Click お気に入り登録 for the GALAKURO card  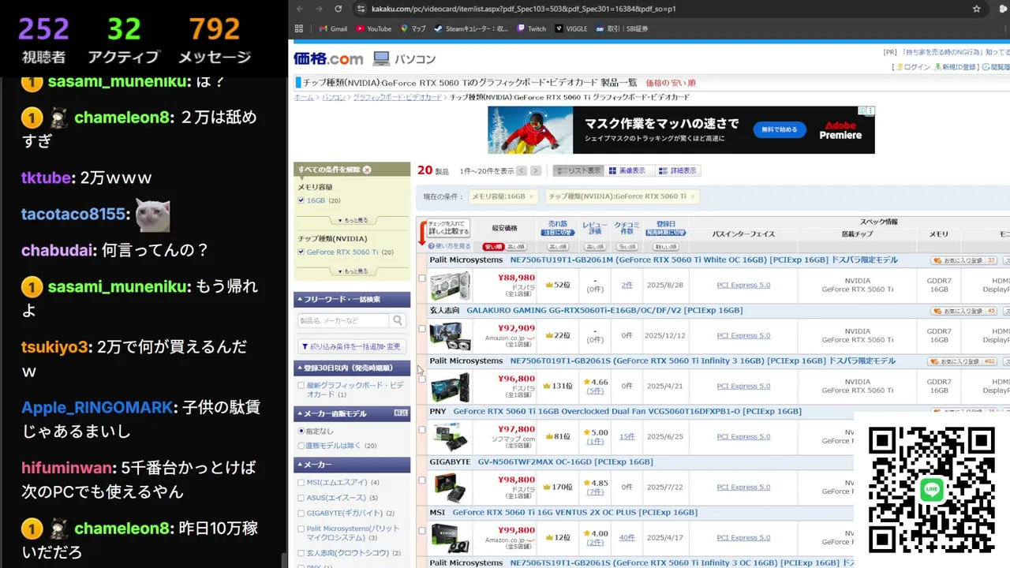coord(963,311)
